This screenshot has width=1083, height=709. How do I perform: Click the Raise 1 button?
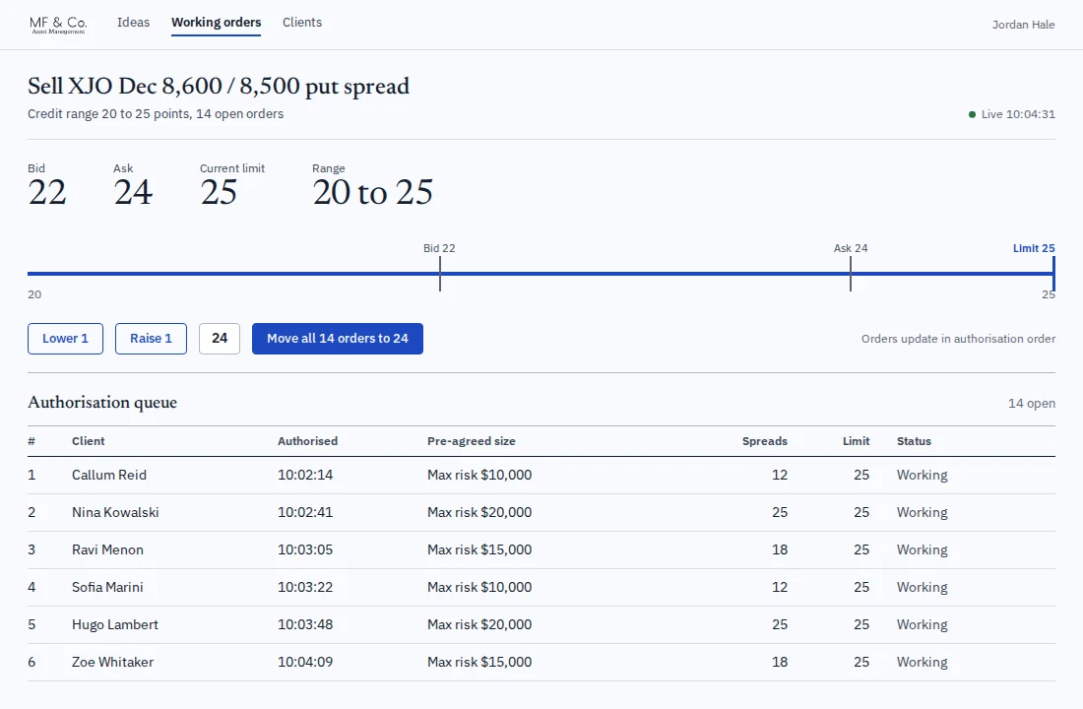pyautogui.click(x=151, y=339)
